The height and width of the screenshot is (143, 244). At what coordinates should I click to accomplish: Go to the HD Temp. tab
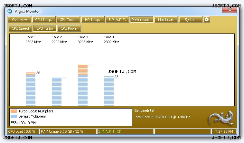point(93,20)
